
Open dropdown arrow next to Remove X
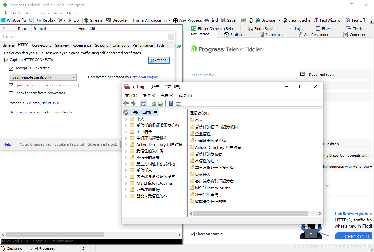pos(64,21)
